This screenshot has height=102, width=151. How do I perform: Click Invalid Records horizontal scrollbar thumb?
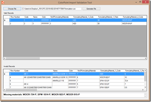(21, 90)
